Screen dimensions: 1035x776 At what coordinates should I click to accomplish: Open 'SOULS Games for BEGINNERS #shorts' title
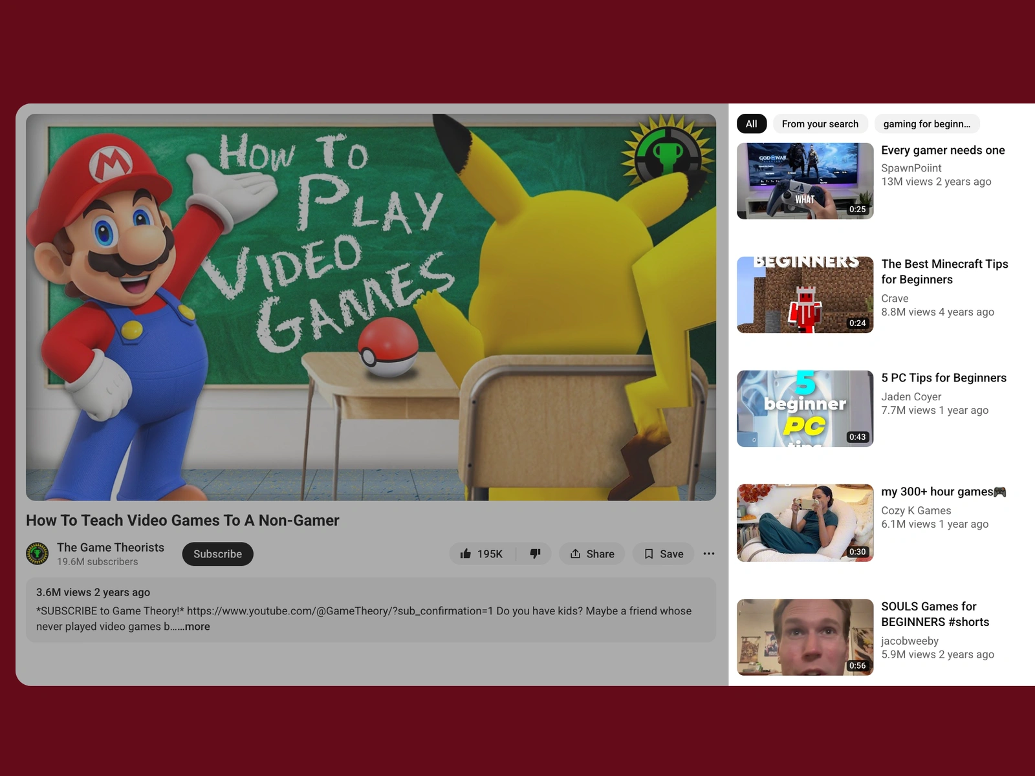[935, 614]
